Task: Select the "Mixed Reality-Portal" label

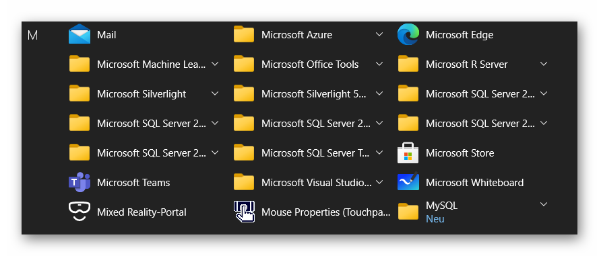Action: (141, 212)
